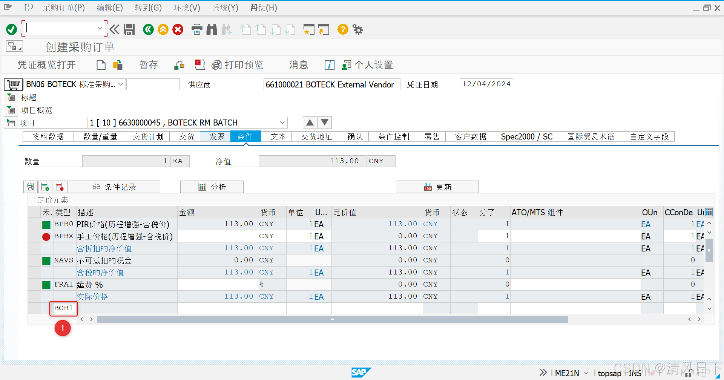Click the 消息 messages button
724x380 pixels.
coord(299,65)
